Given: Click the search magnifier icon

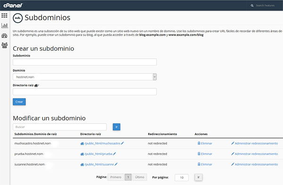Looking at the screenshot, I should pyautogui.click(x=252, y=6).
